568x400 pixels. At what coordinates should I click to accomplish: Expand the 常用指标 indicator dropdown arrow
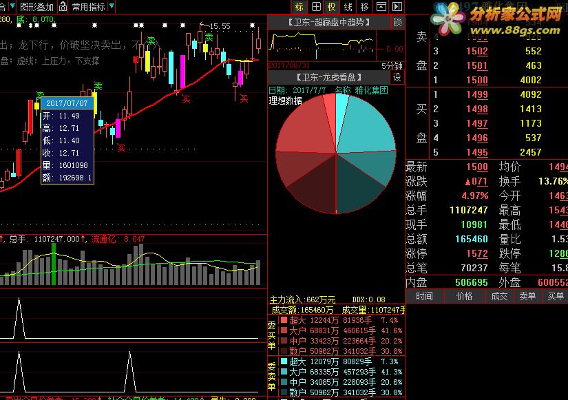coord(112,6)
